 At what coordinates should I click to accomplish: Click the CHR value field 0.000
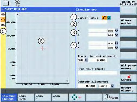[98, 60]
